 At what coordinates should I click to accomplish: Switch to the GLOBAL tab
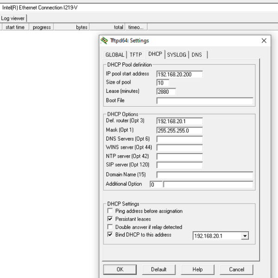pos(115,55)
